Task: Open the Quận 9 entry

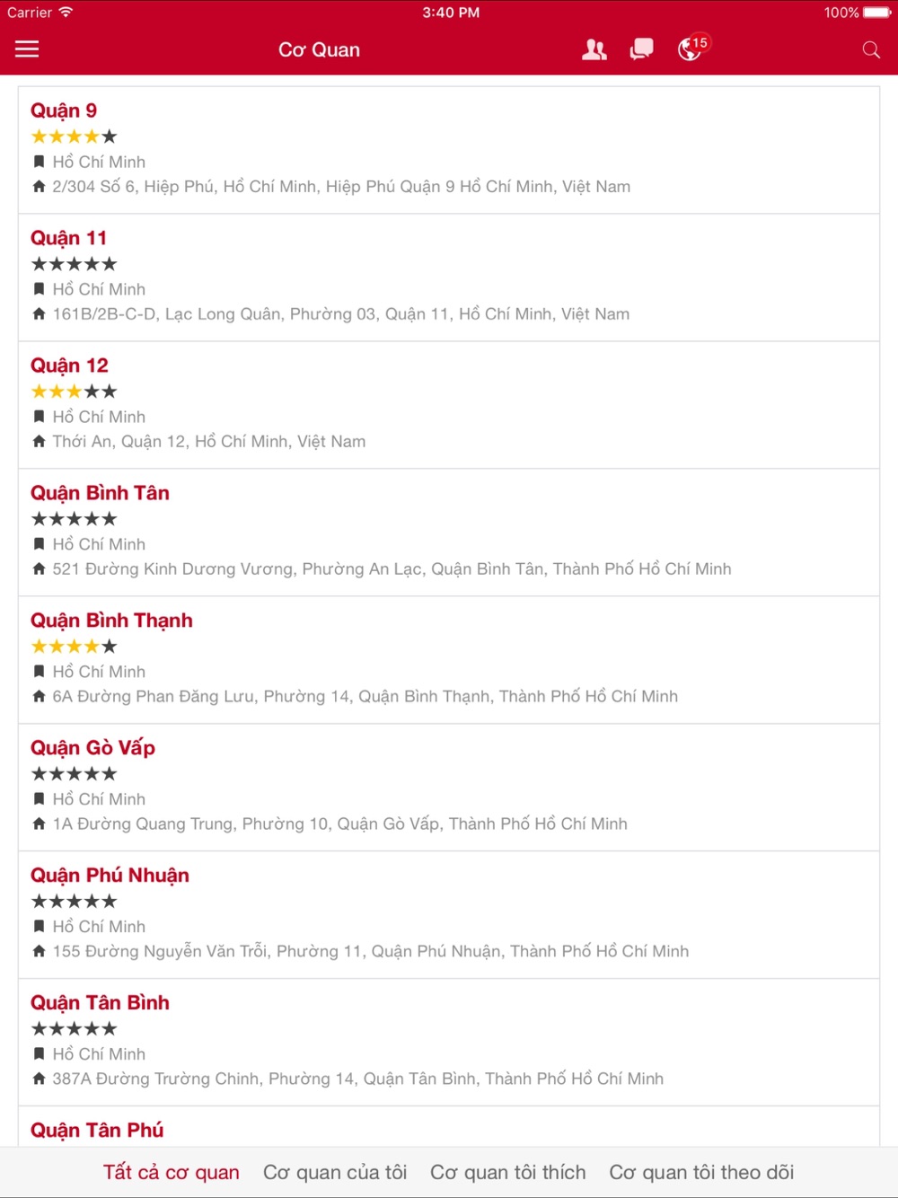Action: pos(449,150)
